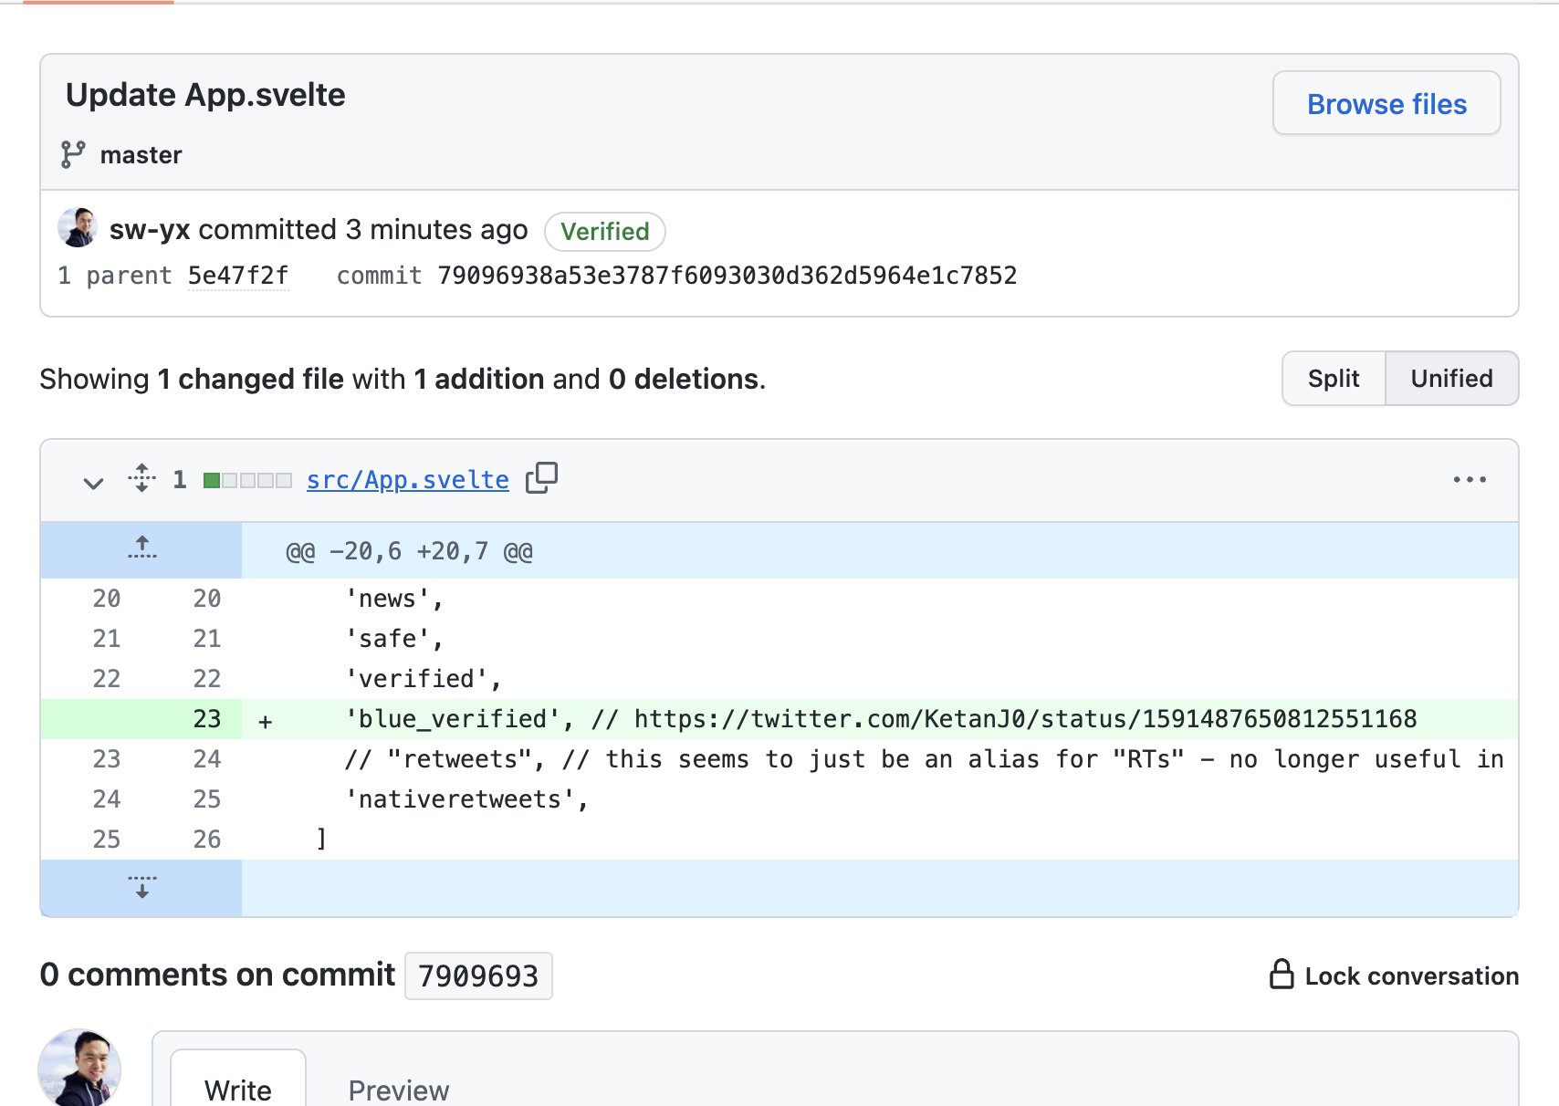1559x1106 pixels.
Task: Click the 'news' code line 20
Action: [880, 599]
